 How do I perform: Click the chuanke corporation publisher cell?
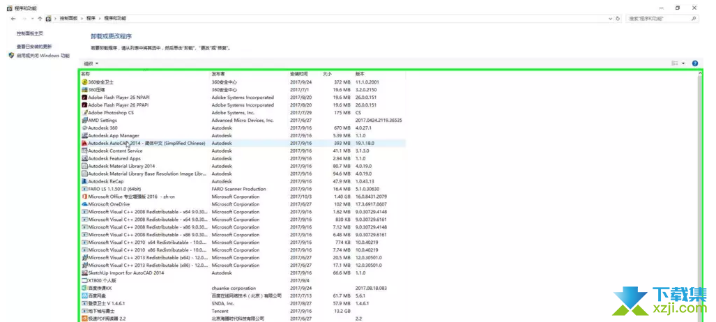(x=234, y=289)
